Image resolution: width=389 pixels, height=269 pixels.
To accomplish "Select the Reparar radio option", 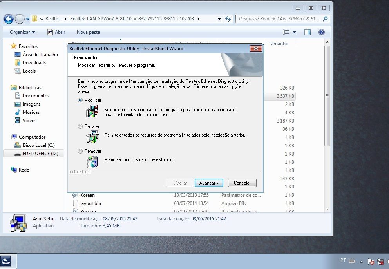I will (80, 126).
